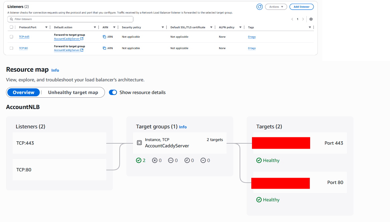This screenshot has height=222, width=390.
Task: Click next page arrow in listeners pagination
Action: tap(303, 19)
